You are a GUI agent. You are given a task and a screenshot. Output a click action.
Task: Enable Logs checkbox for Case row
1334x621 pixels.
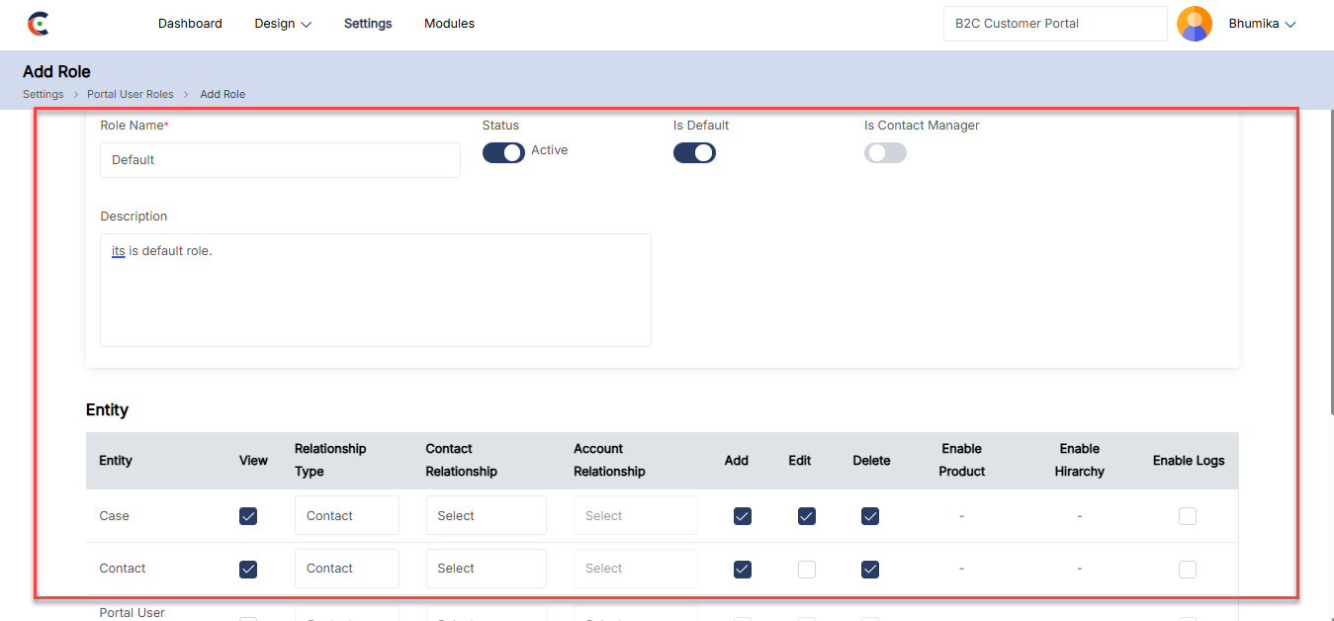click(x=1188, y=516)
